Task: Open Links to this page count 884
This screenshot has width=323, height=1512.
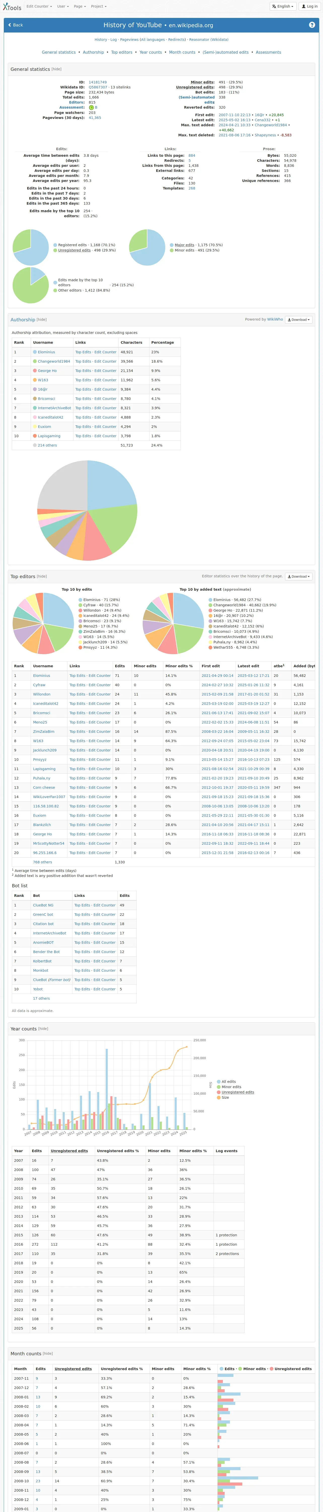Action: (x=192, y=155)
